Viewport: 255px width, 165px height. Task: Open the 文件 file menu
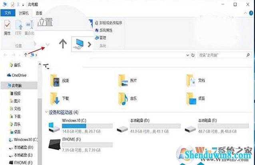click(8, 13)
